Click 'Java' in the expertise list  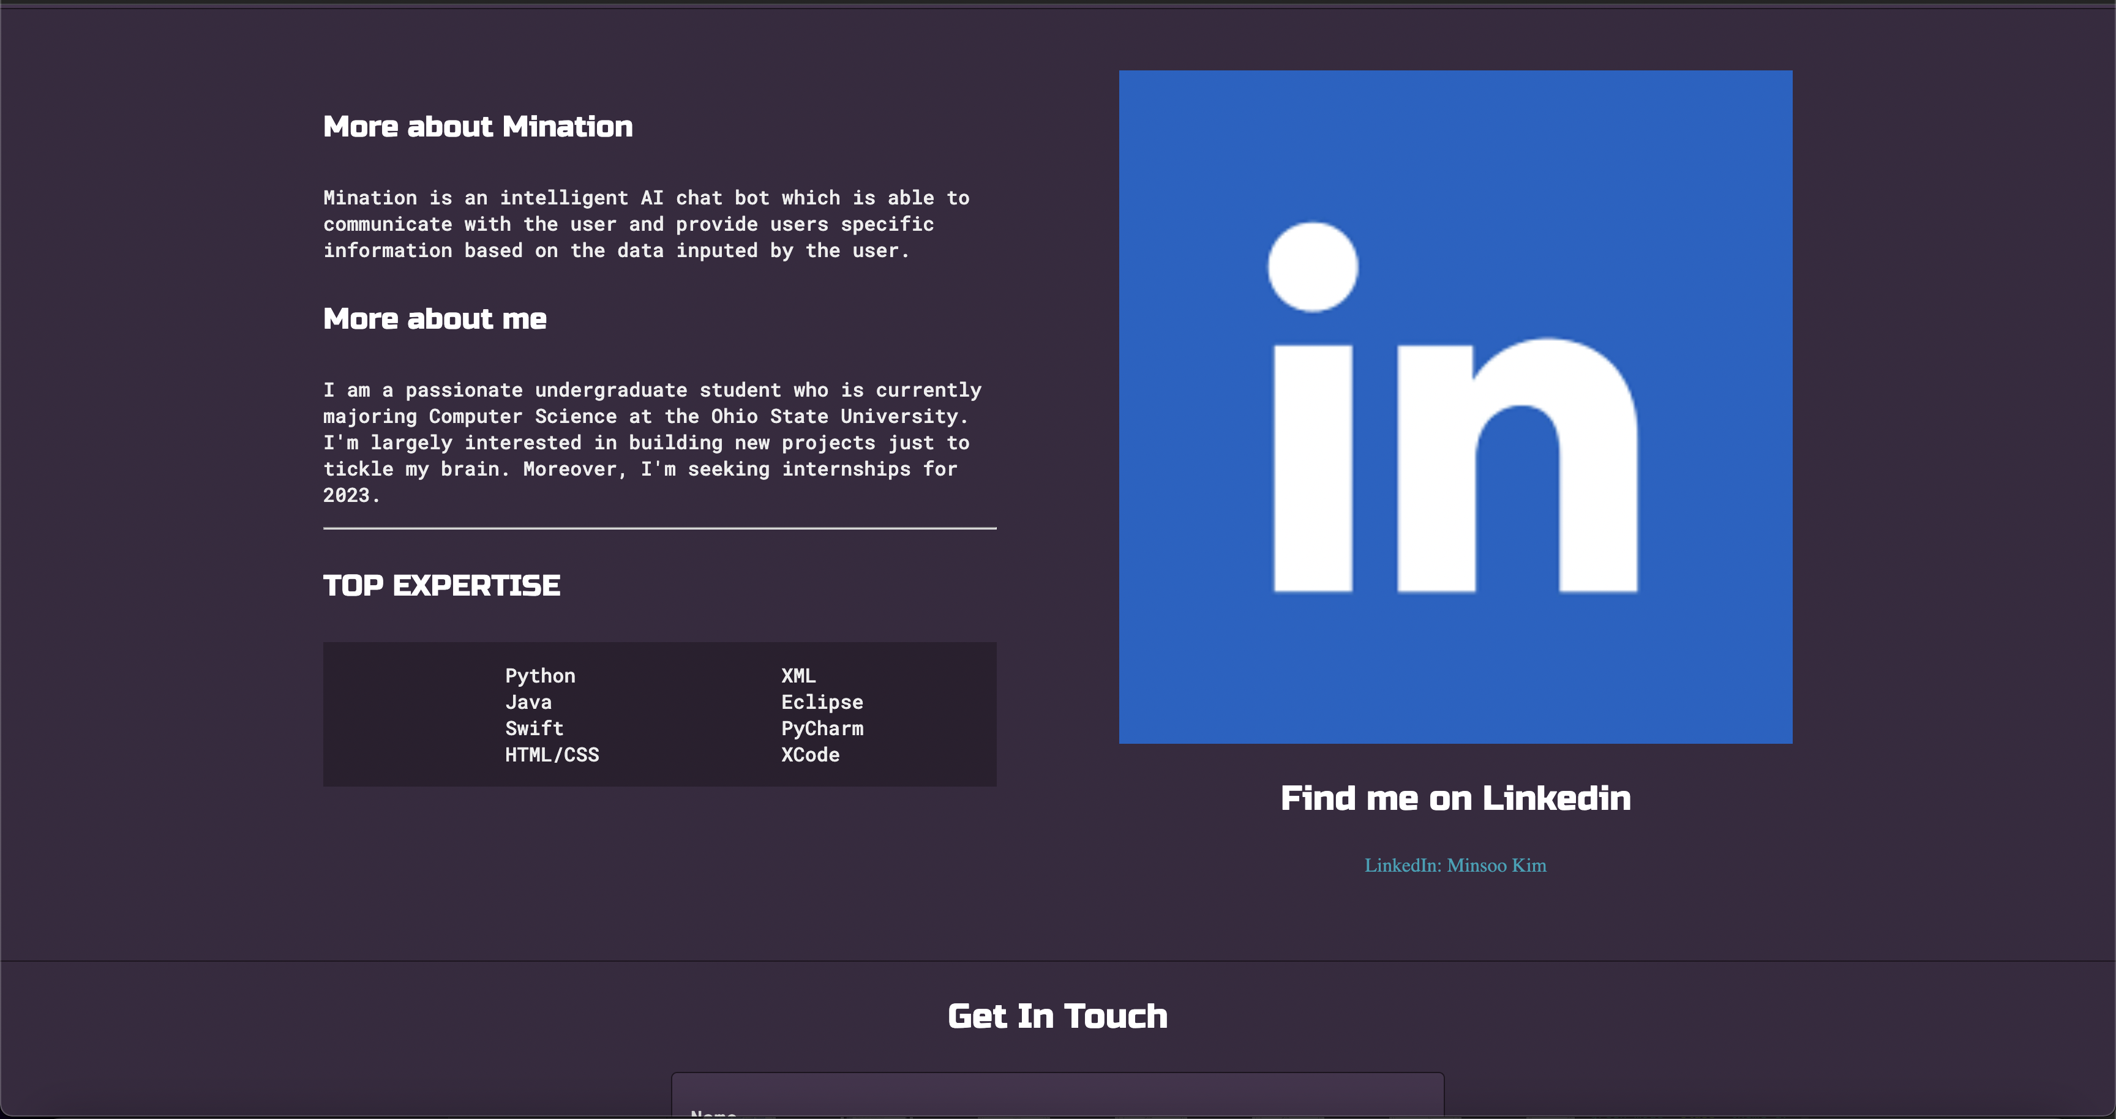528,702
